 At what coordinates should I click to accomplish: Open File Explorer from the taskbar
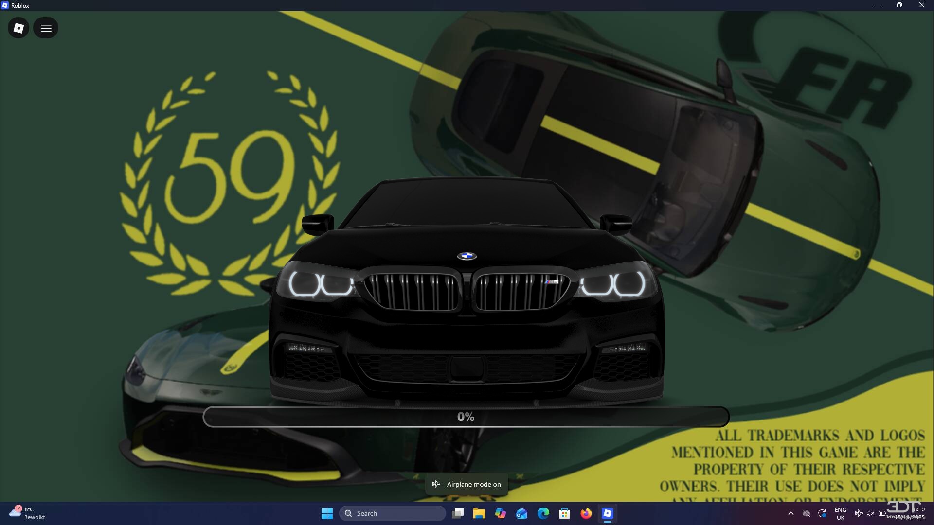479,513
